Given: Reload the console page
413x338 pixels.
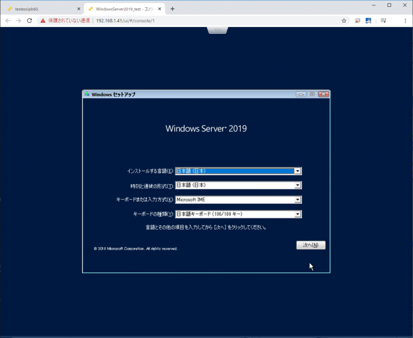Looking at the screenshot, I should (29, 21).
